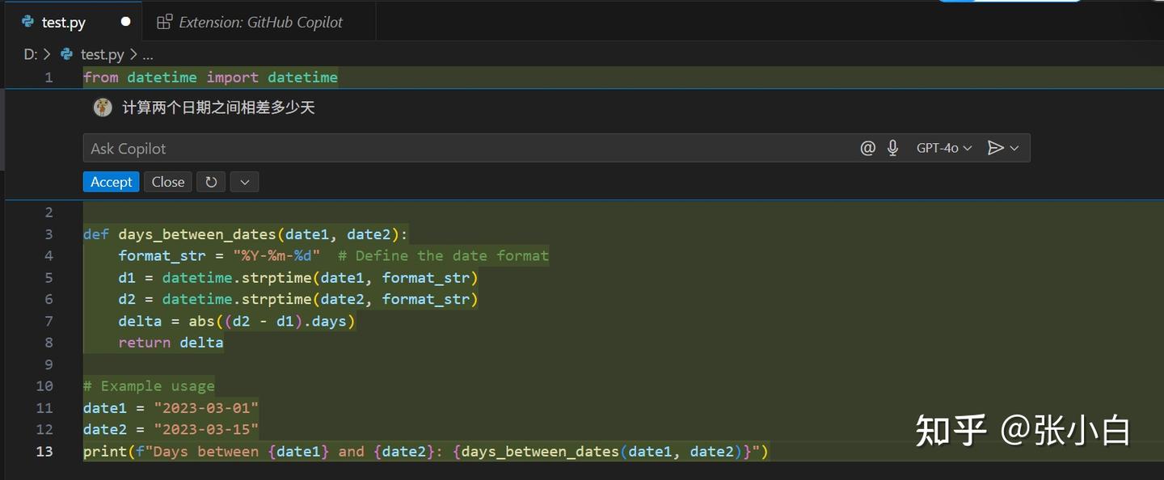The height and width of the screenshot is (480, 1164).
Task: Send the Copilot request via arrow icon
Action: click(x=996, y=148)
